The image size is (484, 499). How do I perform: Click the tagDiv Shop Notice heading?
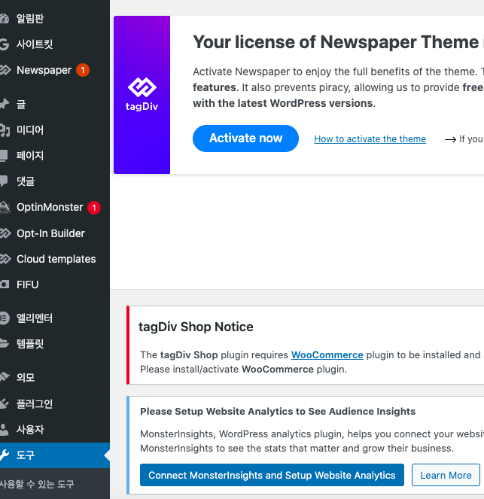click(x=196, y=327)
